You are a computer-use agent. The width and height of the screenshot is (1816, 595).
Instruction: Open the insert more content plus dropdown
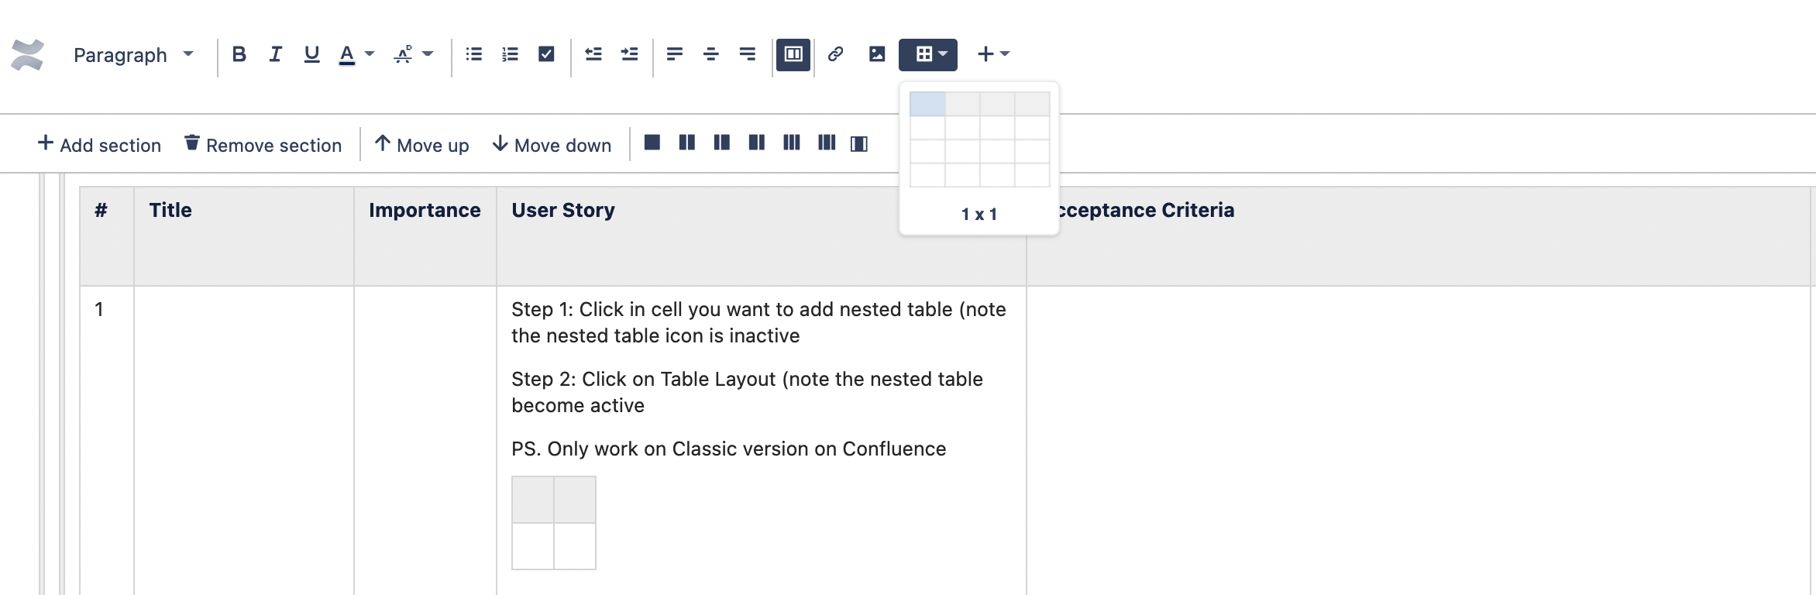click(x=993, y=54)
